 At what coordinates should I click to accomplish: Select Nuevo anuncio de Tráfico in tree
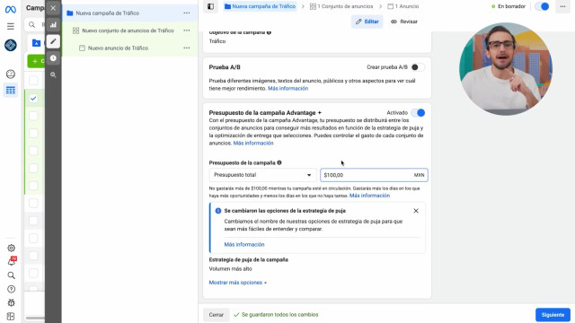(x=118, y=48)
